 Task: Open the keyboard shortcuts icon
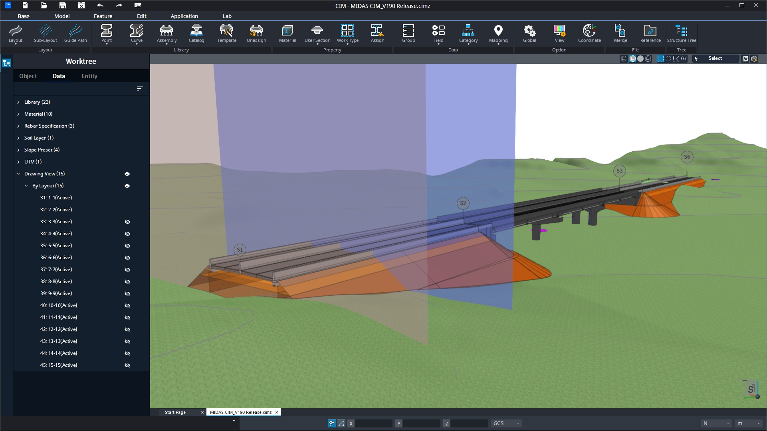click(138, 5)
